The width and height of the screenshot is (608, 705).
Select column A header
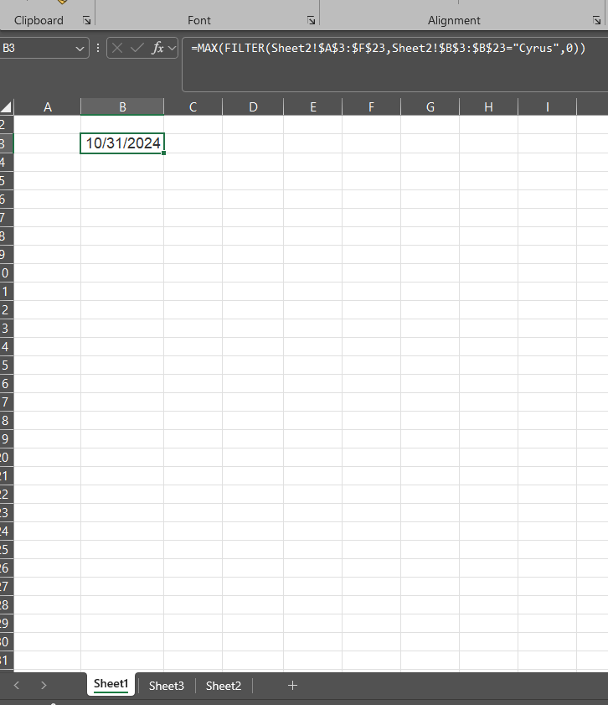pyautogui.click(x=47, y=107)
